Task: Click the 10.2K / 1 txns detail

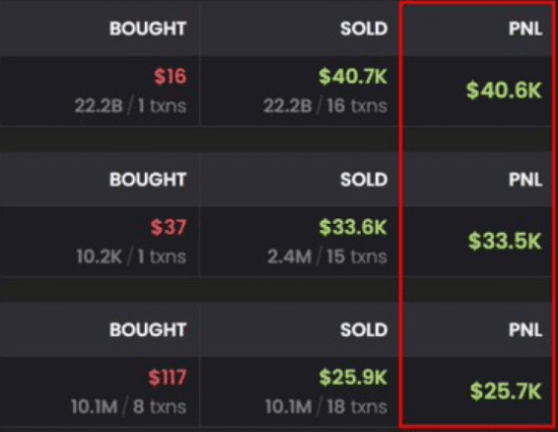Action: (131, 256)
